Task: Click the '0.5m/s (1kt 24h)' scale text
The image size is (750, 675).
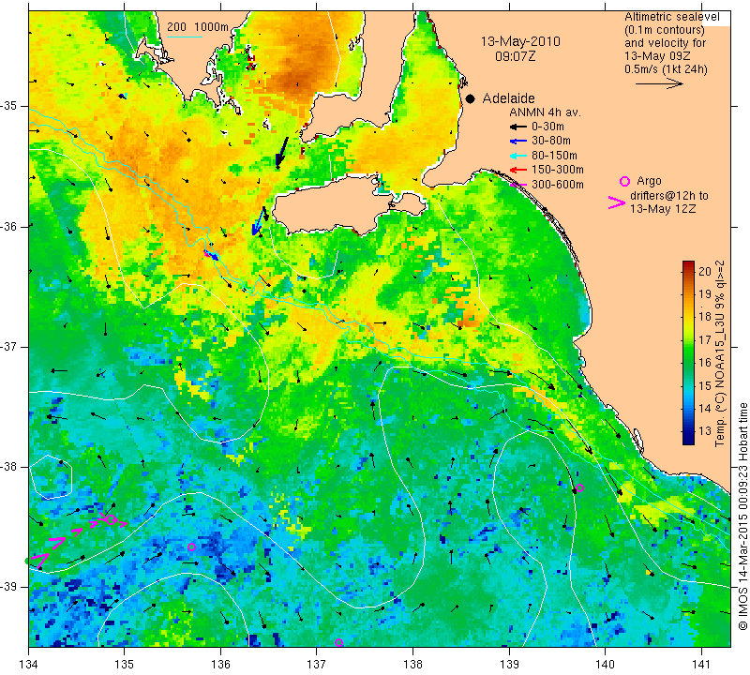Action: [x=666, y=69]
